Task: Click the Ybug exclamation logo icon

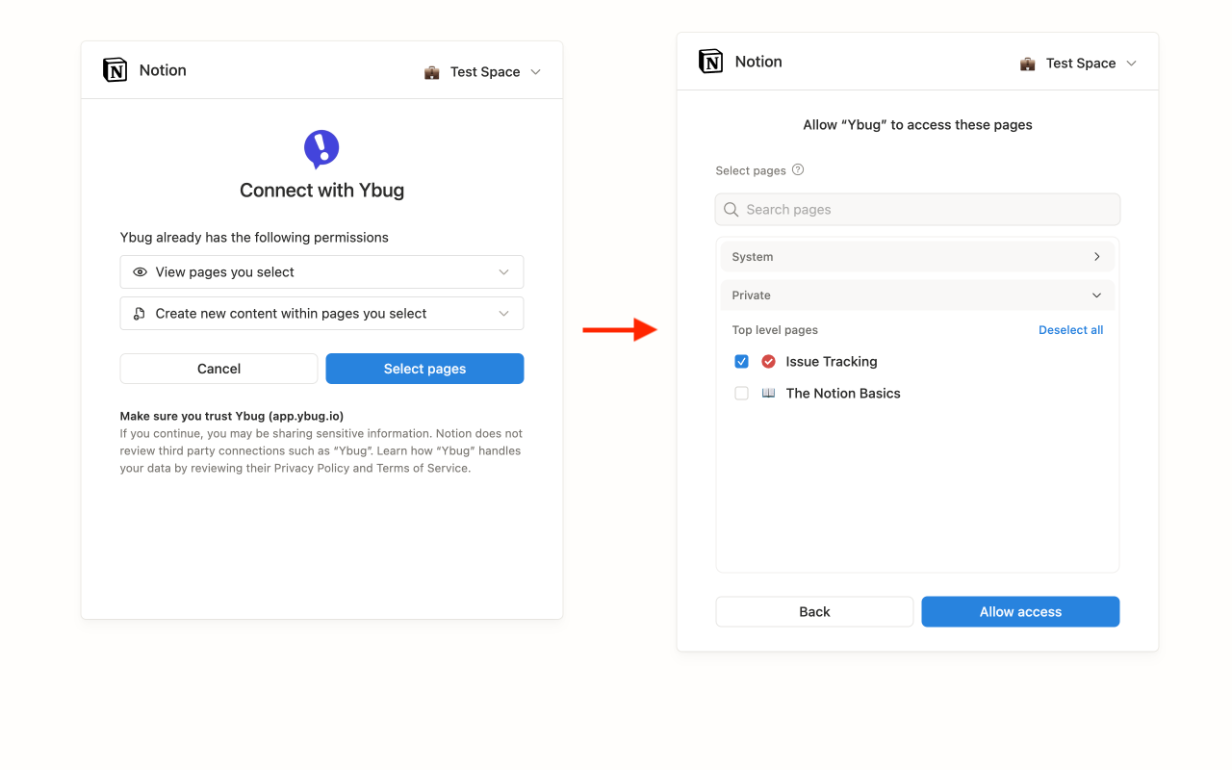Action: coord(321,149)
